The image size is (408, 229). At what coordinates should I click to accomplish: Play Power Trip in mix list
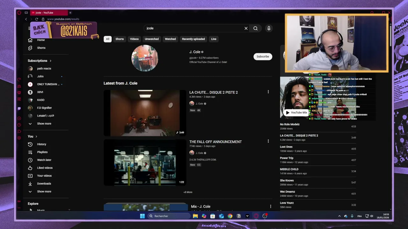(318, 160)
